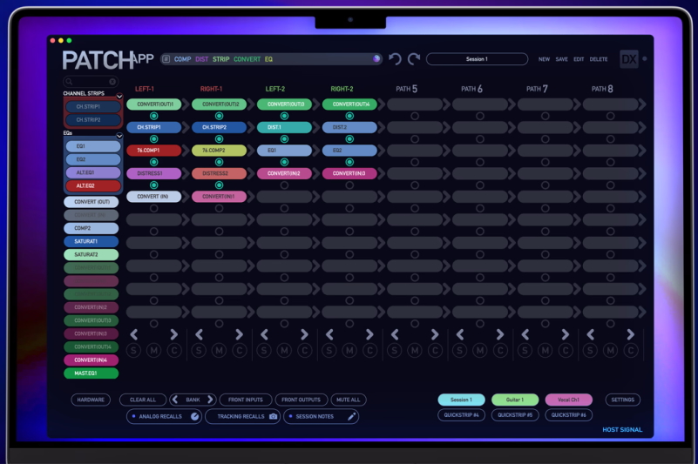The height and width of the screenshot is (464, 698).
Task: Click inside the module search field
Action: 91,82
